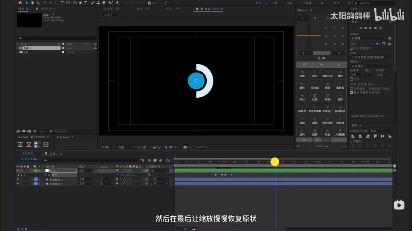Screen dimensions: 412x231
Task: Click the play button in preview panel
Action: coord(370,28)
